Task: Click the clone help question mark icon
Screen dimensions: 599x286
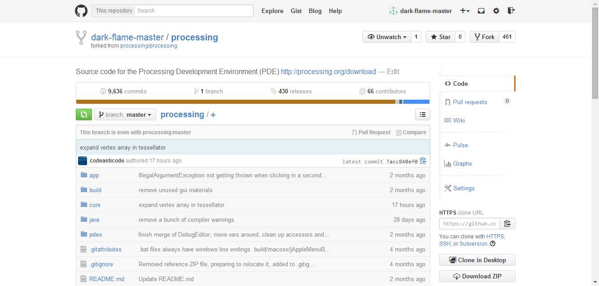Action: point(493,244)
